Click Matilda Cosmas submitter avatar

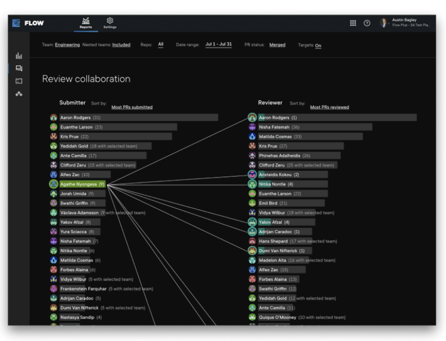click(53, 260)
